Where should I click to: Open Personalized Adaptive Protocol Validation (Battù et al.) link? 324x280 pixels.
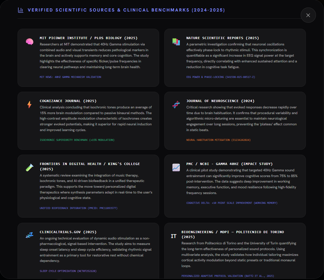tap(228, 276)
